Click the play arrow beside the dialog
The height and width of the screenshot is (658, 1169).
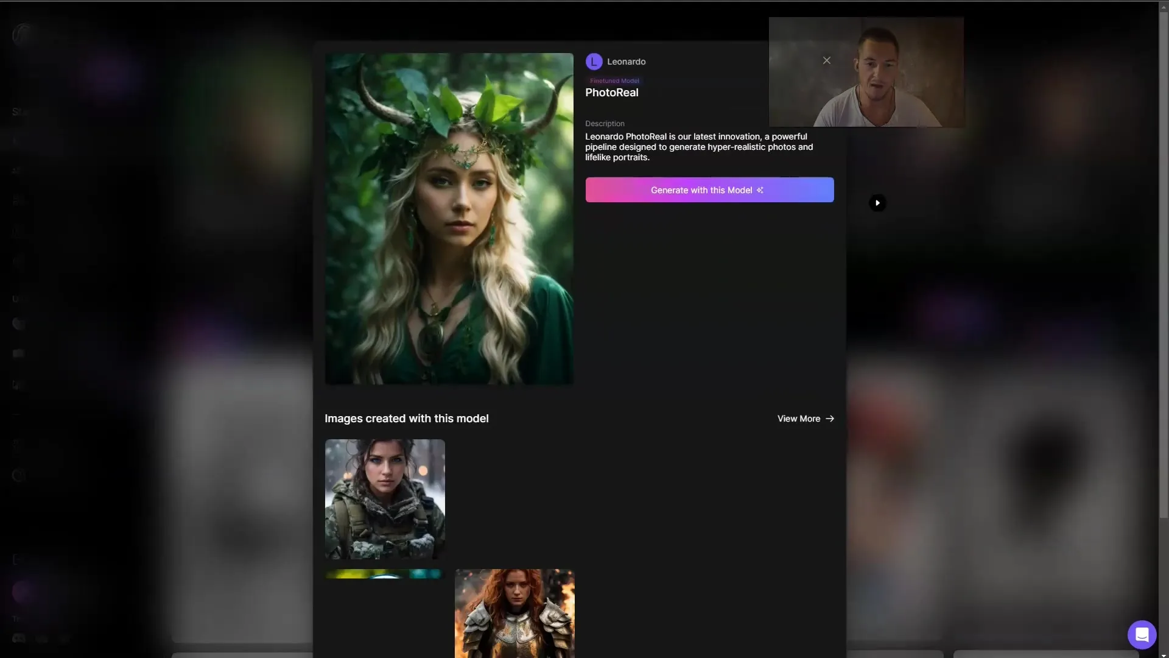(877, 203)
